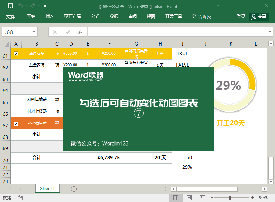
Task: Click the 共享 share button
Action: point(259,16)
